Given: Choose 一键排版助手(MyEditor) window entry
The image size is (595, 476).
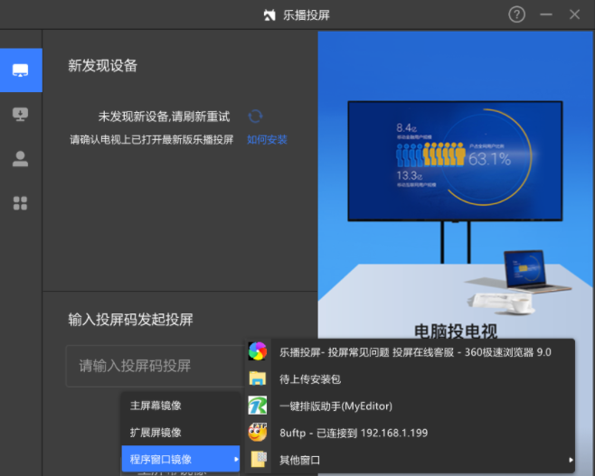Looking at the screenshot, I should coord(410,406).
